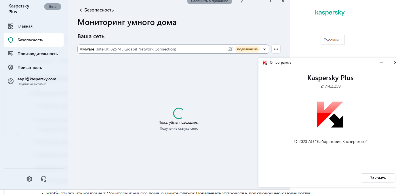Open support via the headset icon
Image resolution: width=396 pixels, height=194 pixels.
point(44,179)
